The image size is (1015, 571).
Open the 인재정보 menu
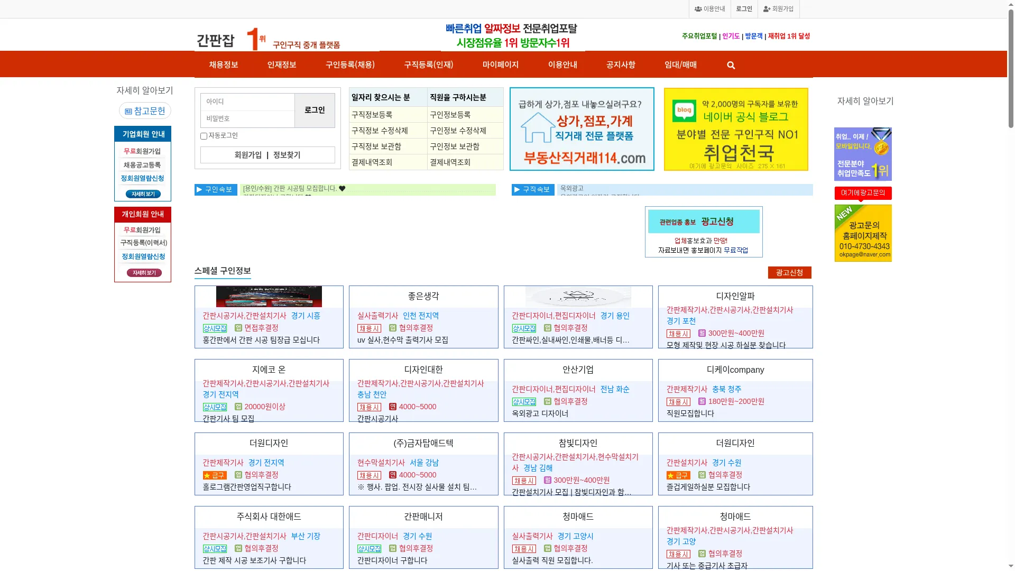282,65
